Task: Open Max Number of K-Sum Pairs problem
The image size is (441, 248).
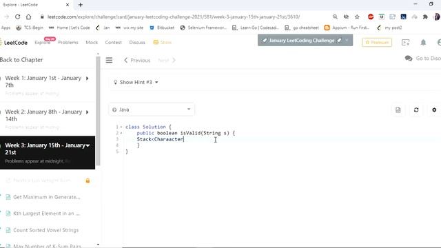Action: pyautogui.click(x=47, y=246)
